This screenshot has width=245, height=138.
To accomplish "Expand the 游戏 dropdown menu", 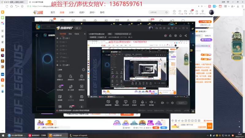I will [92, 12].
